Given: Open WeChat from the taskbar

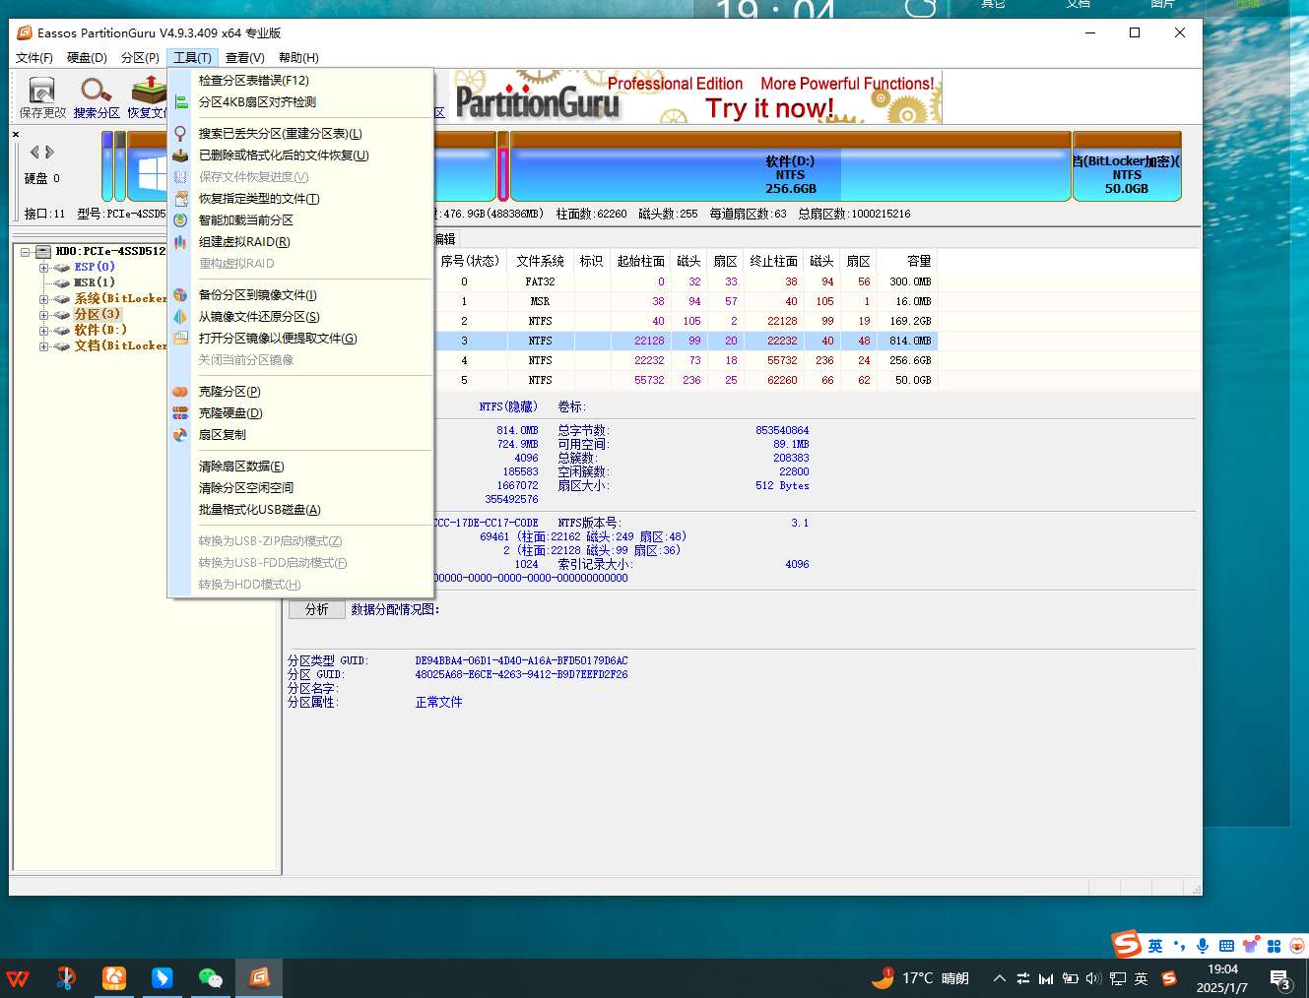Looking at the screenshot, I should [x=211, y=978].
